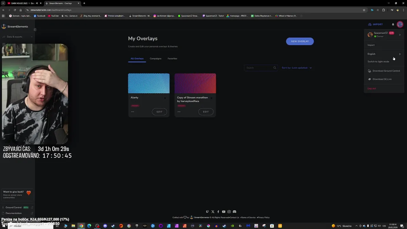
Task: Open a new browser tab
Action: point(84,3)
